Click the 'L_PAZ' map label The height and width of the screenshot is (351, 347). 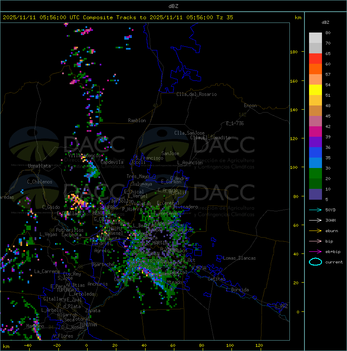[282, 306]
